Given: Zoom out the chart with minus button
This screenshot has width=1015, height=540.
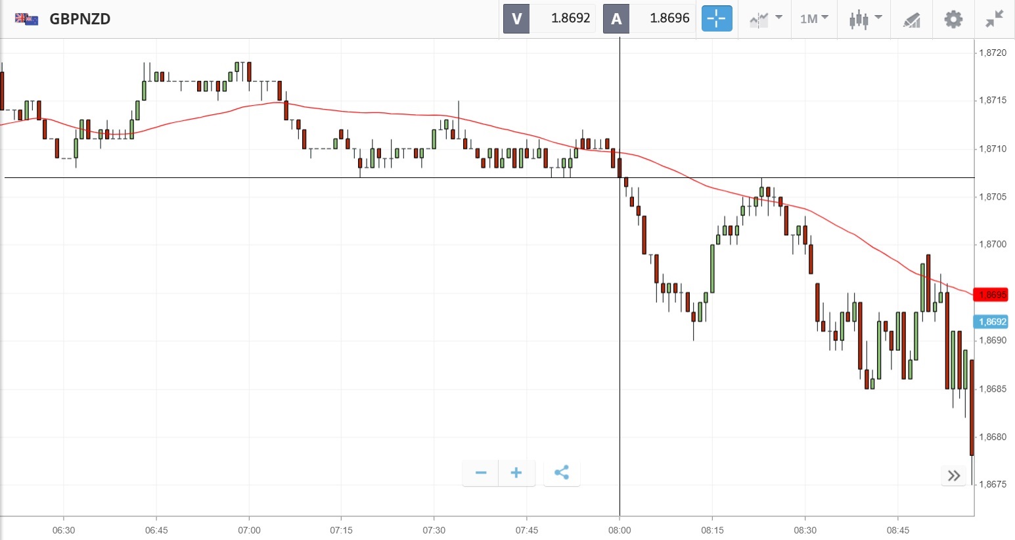Looking at the screenshot, I should [481, 472].
